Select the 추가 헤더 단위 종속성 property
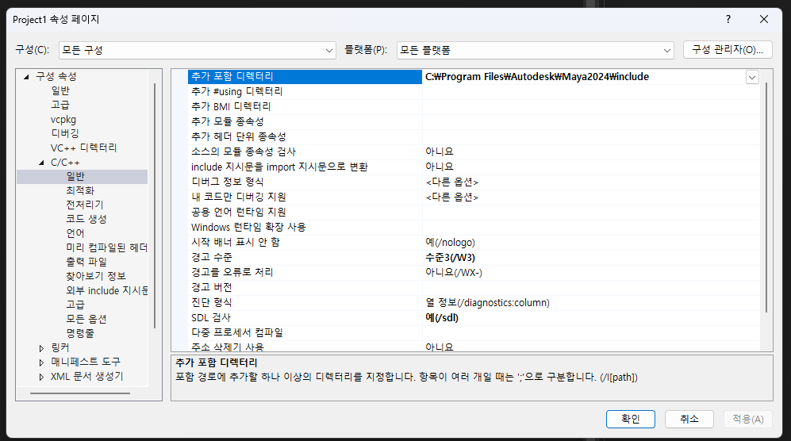Screen dimensions: 791x441 click(305, 136)
